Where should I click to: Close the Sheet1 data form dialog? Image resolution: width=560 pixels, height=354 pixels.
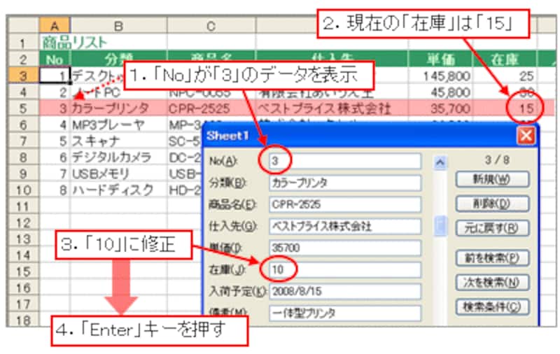(525, 136)
